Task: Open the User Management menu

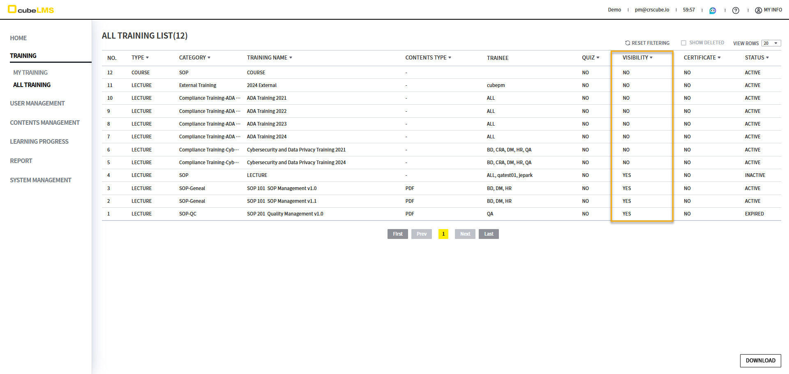Action: pyautogui.click(x=37, y=103)
